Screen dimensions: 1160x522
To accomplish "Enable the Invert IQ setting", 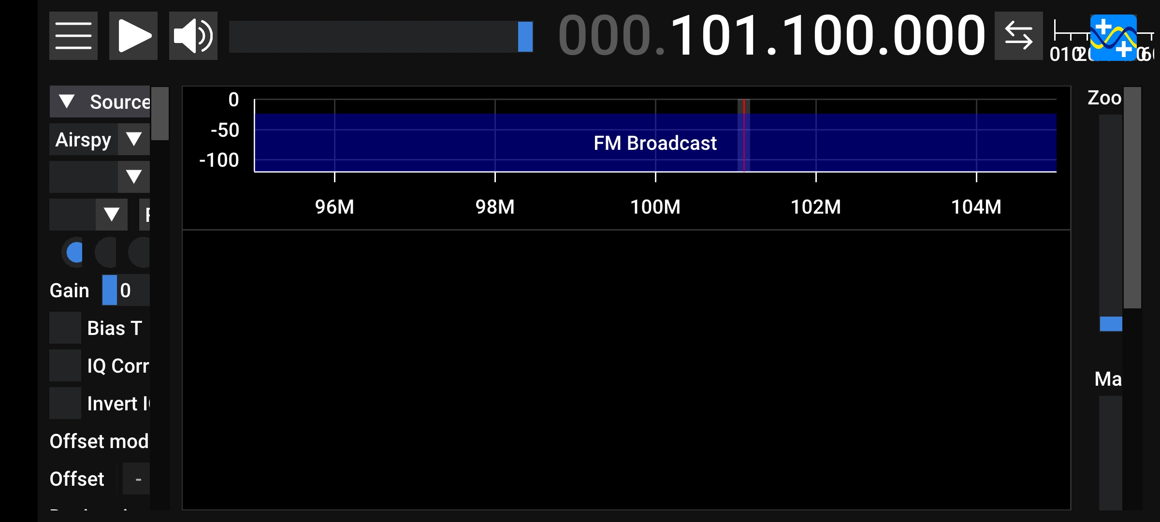I will click(x=65, y=403).
